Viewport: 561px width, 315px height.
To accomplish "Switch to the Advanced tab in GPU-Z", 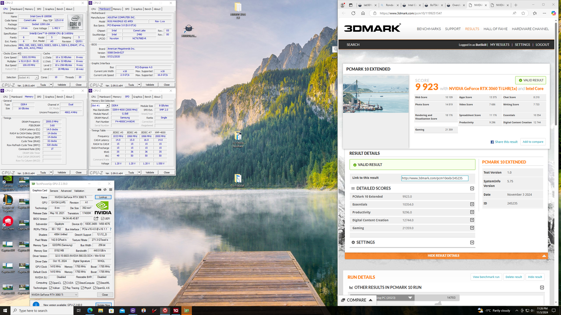I will [66, 191].
